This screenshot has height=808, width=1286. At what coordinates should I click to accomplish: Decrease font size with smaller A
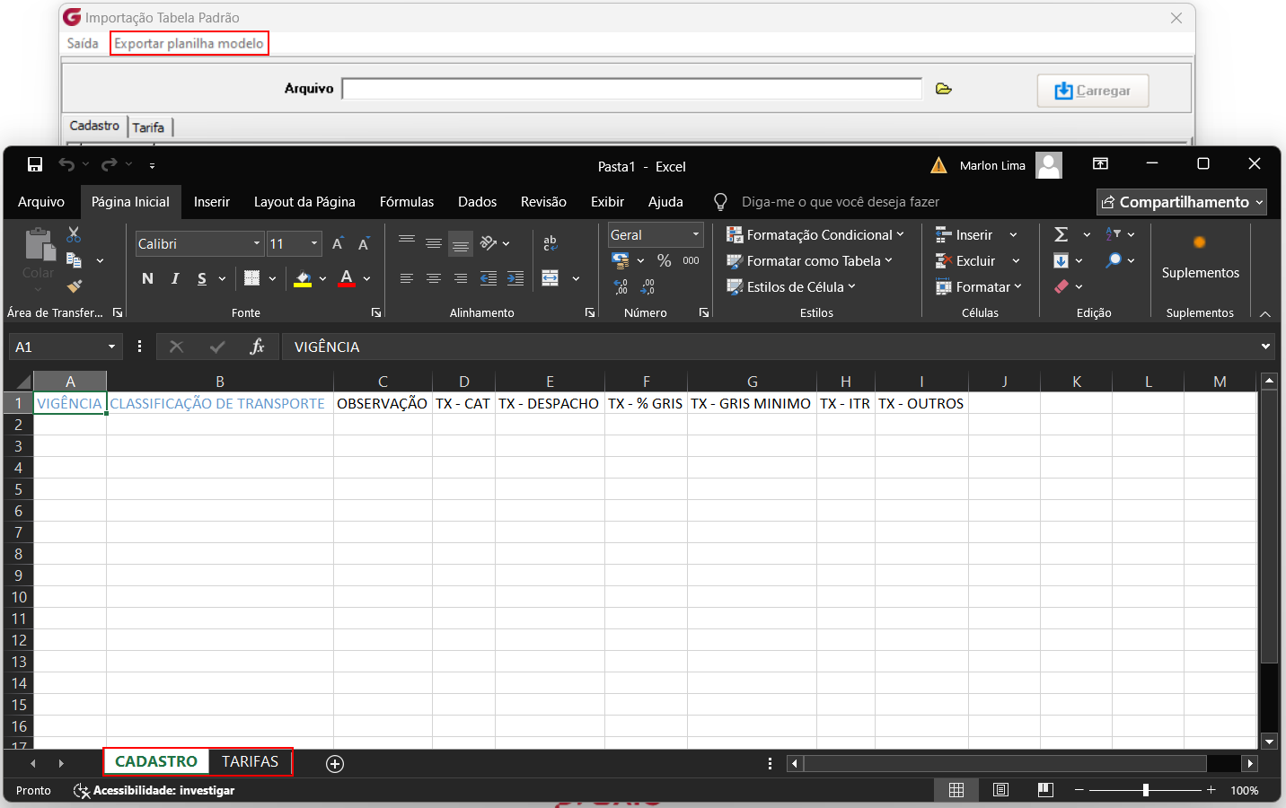pyautogui.click(x=364, y=243)
